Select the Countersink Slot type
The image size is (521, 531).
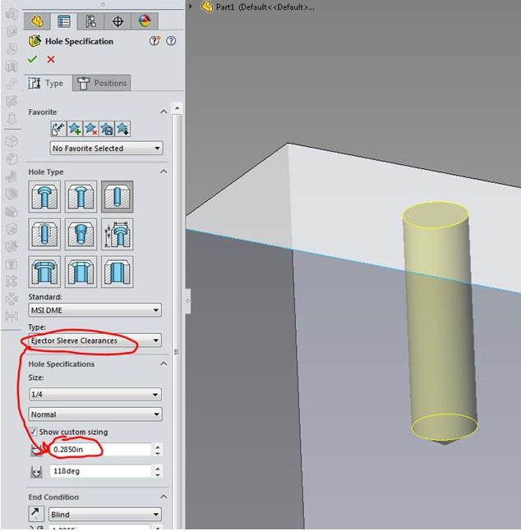coord(81,272)
